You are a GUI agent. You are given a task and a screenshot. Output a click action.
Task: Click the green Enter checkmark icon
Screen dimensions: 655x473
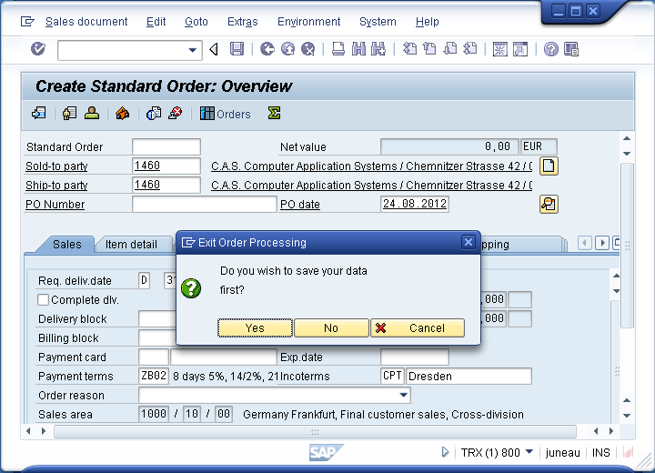point(37,49)
